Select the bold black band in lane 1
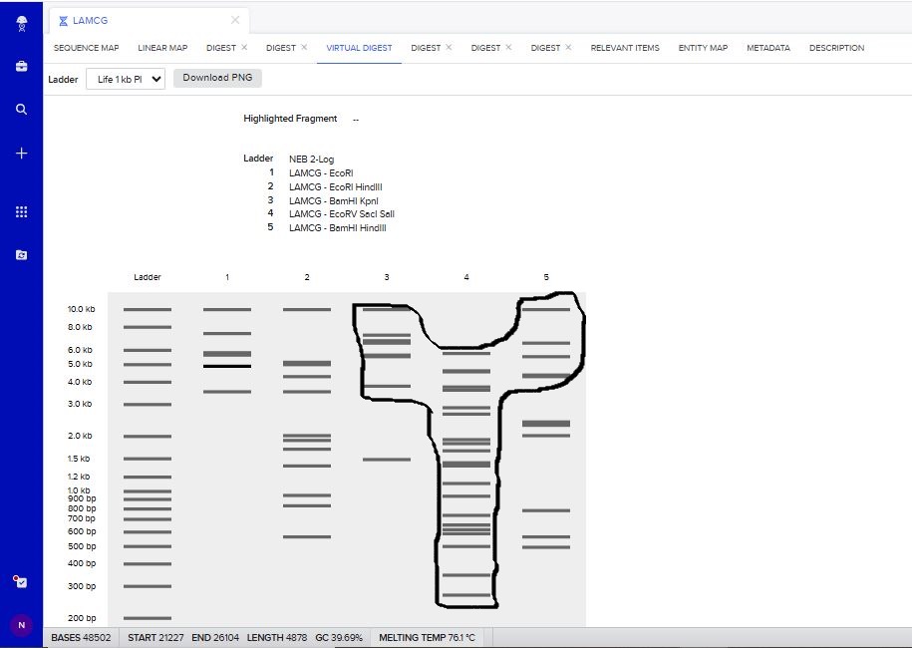This screenshot has width=912, height=648. (227, 367)
